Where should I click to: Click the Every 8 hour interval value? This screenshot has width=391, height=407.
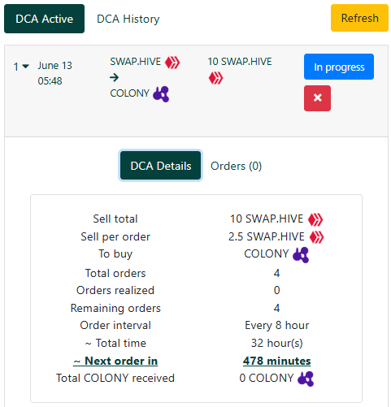pyautogui.click(x=276, y=325)
